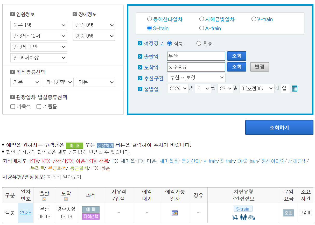315x225 pixels.
Task: Open the departure date calendar picker icon
Action: (x=295, y=88)
